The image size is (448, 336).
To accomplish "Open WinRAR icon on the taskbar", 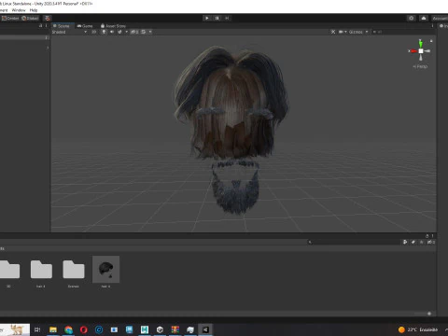I will [175, 329].
